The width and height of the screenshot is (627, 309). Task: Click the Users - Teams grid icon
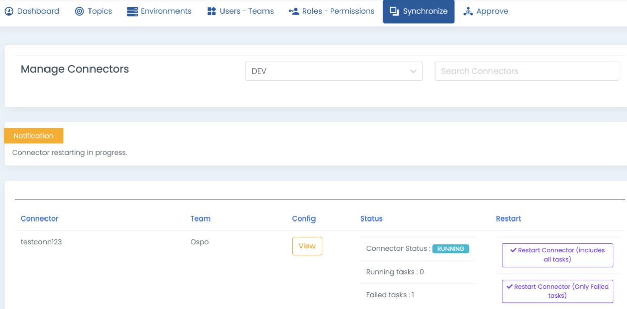pos(212,11)
